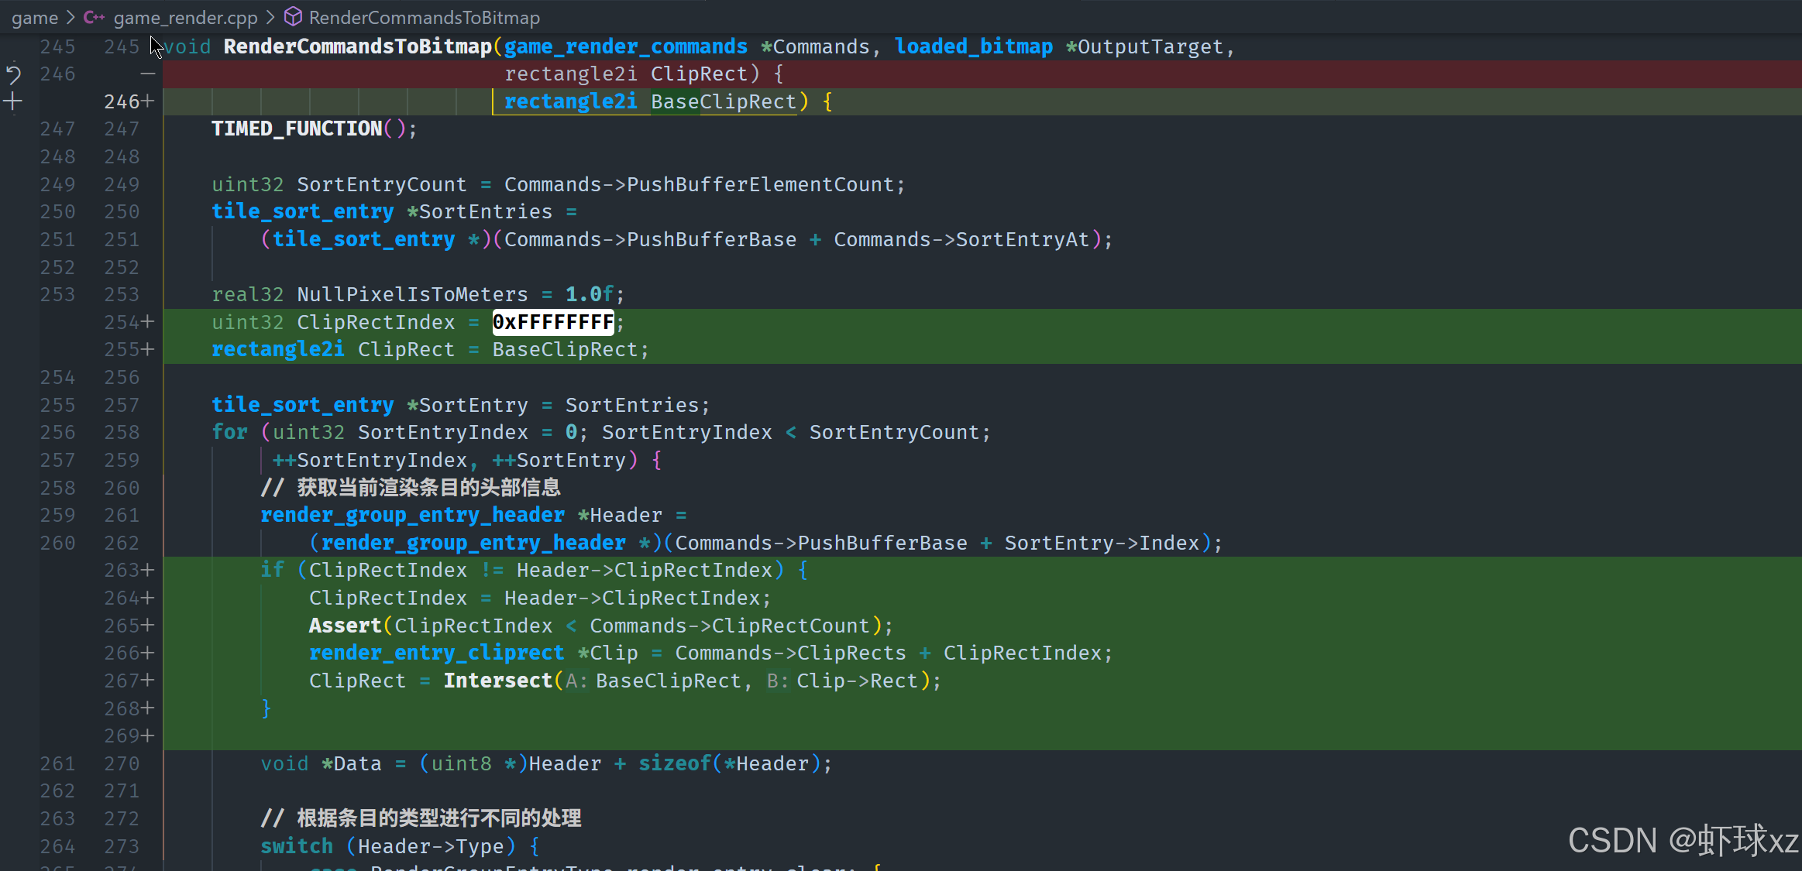Click original line number 245 in gutter
The height and width of the screenshot is (871, 1802).
(x=57, y=46)
